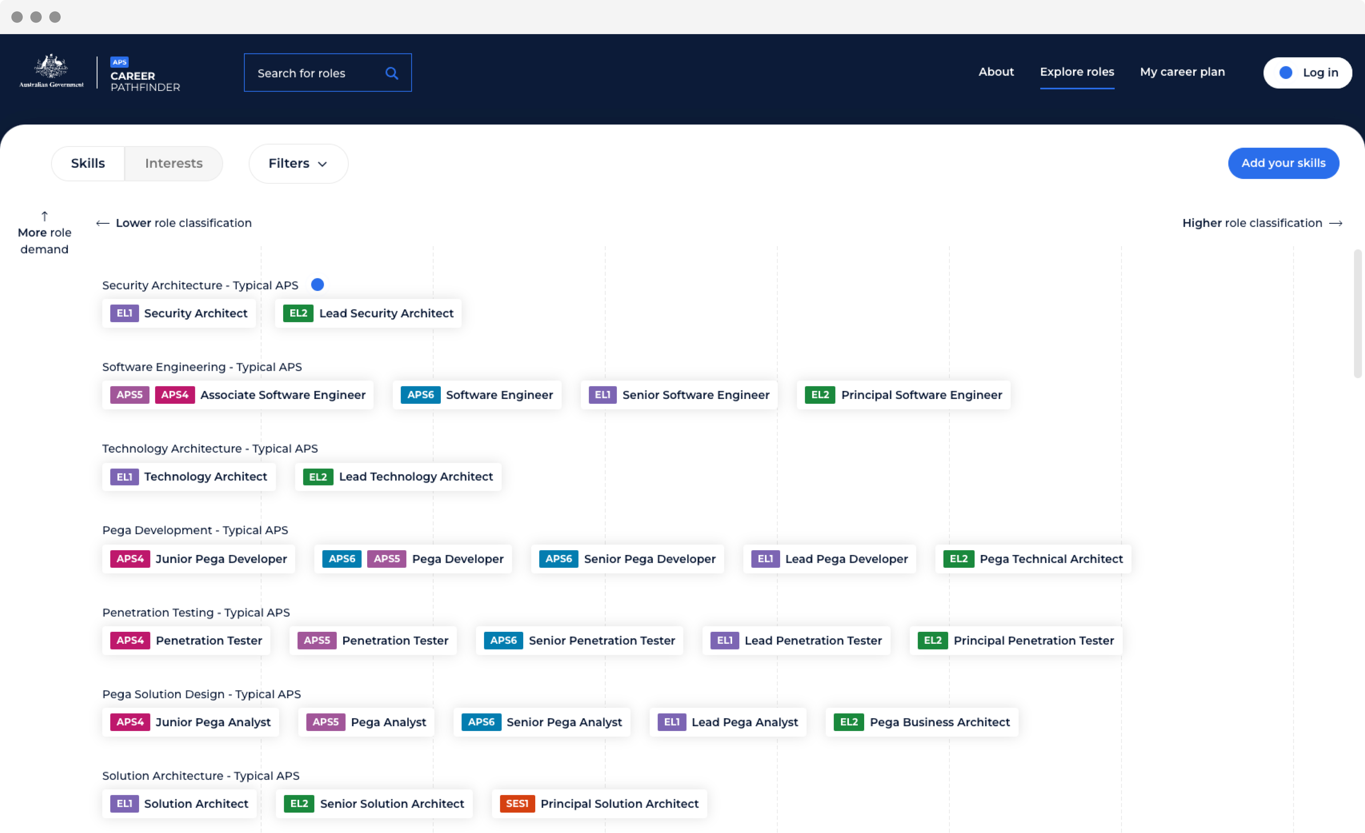The height and width of the screenshot is (833, 1365).
Task: Open the About menu item
Action: (x=996, y=72)
